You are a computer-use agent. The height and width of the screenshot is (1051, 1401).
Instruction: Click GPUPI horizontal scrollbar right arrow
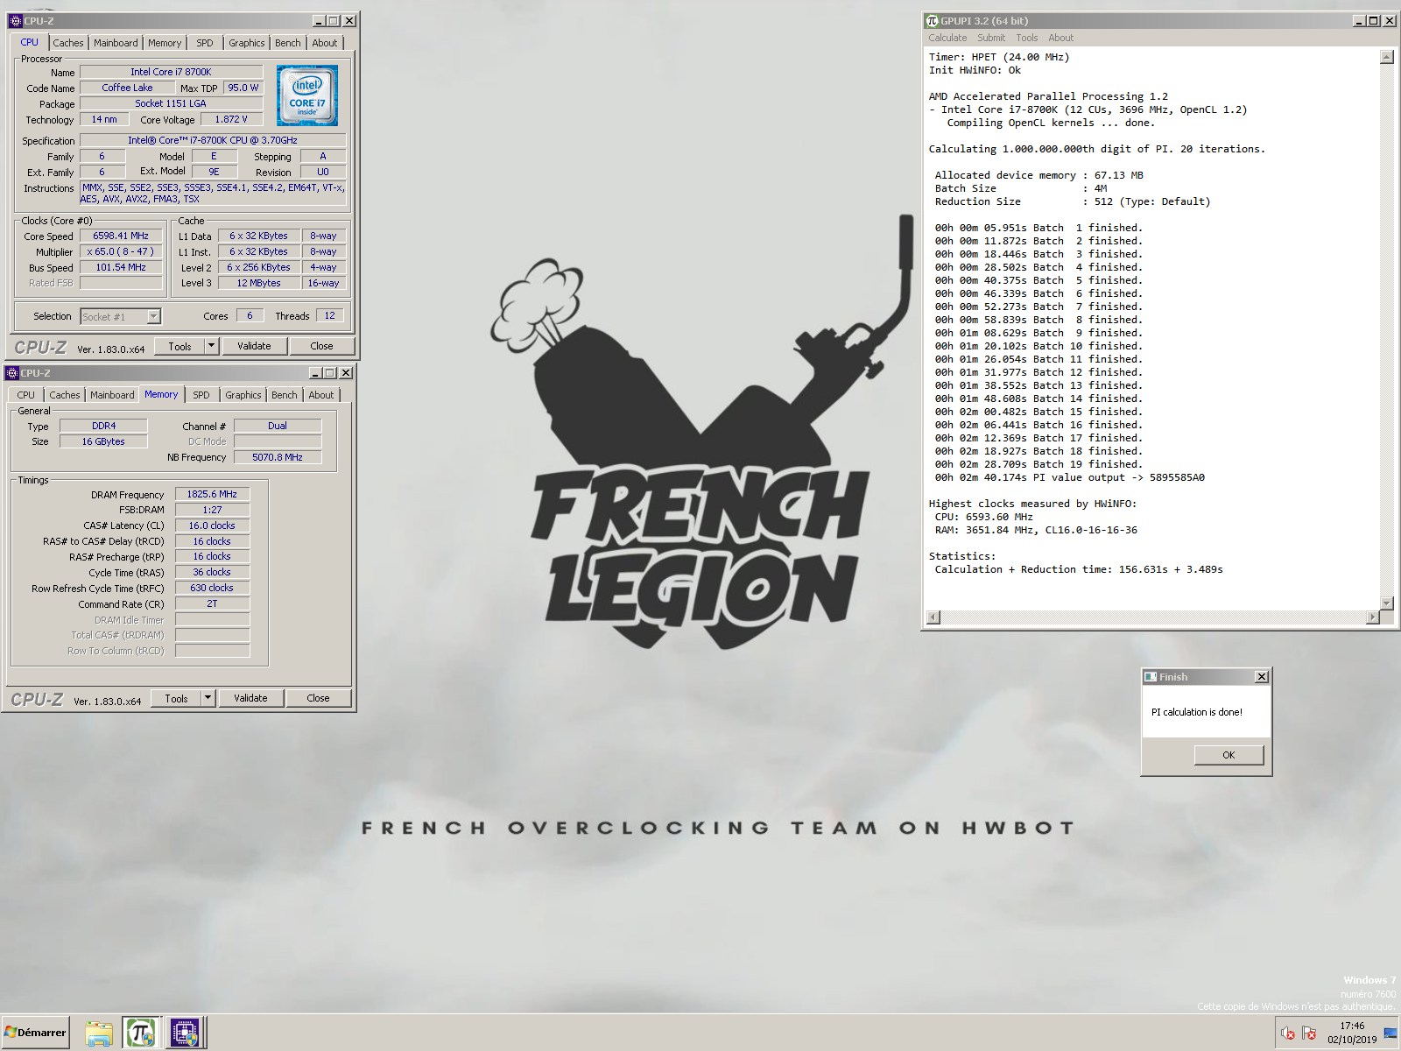click(x=1372, y=617)
